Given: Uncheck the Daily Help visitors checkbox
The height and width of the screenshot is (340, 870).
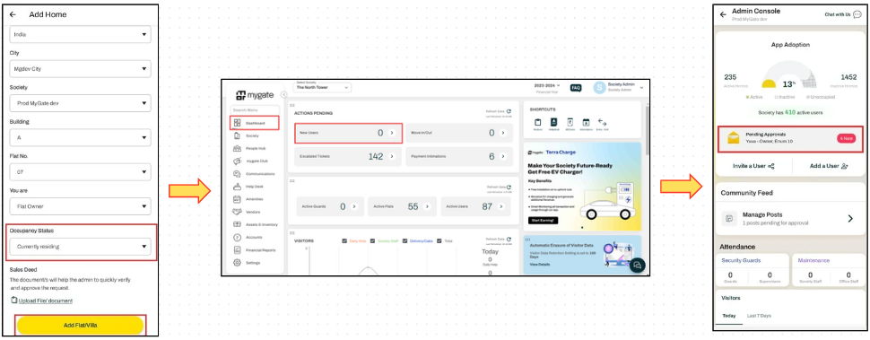Looking at the screenshot, I should [x=345, y=240].
